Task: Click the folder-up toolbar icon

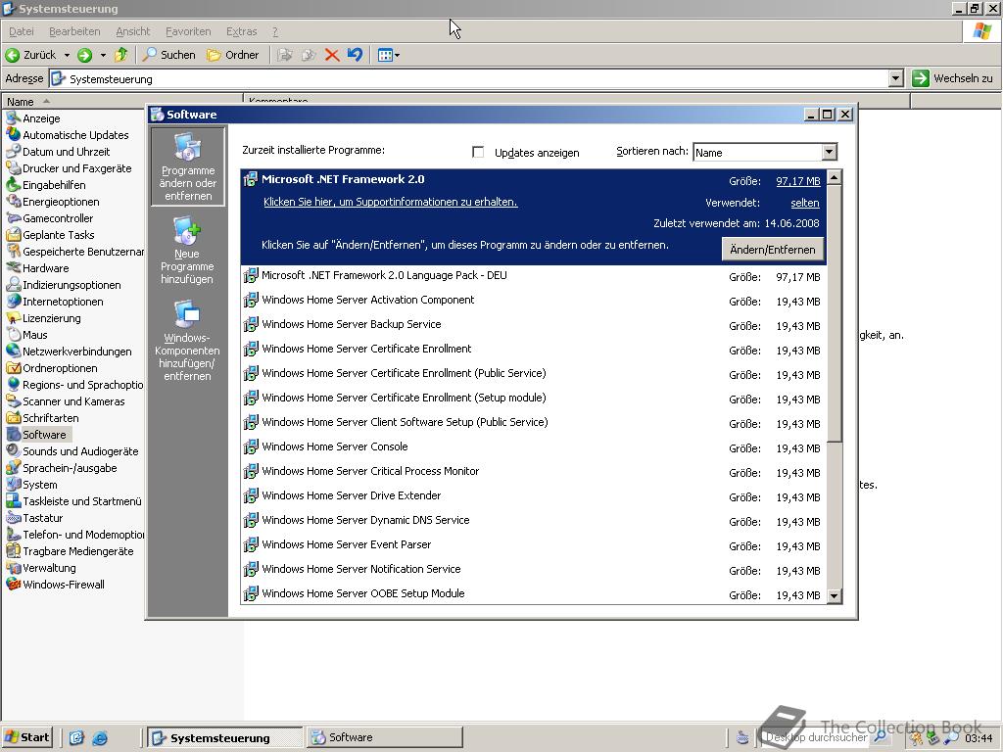Action: click(120, 55)
